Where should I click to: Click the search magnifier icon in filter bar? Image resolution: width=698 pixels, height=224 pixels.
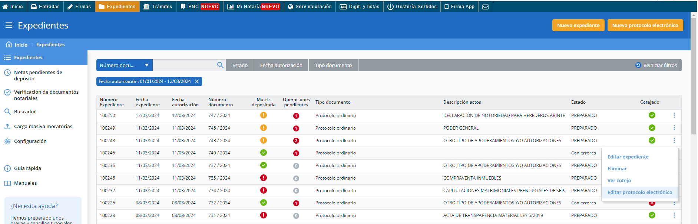(220, 65)
